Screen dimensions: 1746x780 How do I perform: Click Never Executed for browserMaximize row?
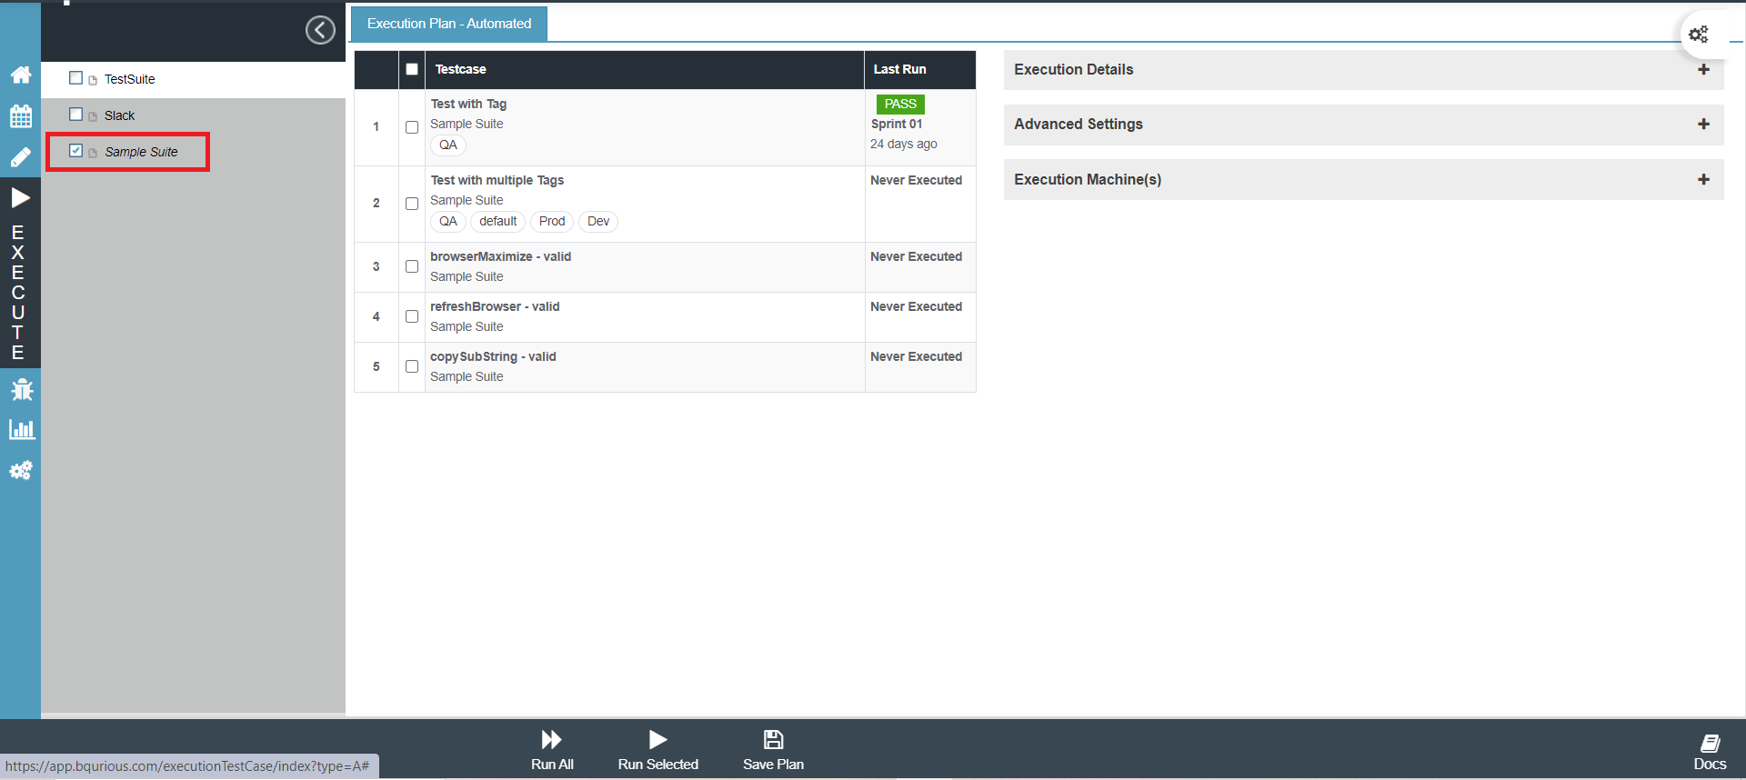click(x=916, y=257)
